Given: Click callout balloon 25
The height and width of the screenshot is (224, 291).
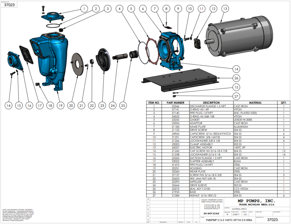Looking at the screenshot, I should (x=123, y=106).
